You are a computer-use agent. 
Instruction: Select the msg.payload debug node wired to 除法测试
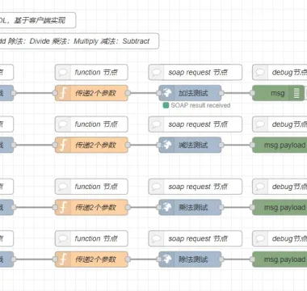280,259
